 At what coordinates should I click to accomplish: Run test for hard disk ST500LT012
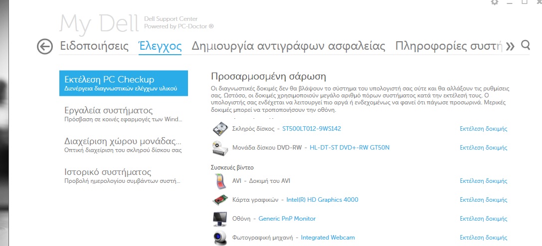click(x=483, y=129)
